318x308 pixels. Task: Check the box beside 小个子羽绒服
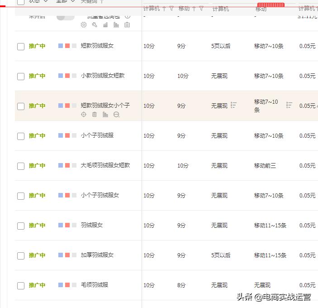[x=21, y=136]
